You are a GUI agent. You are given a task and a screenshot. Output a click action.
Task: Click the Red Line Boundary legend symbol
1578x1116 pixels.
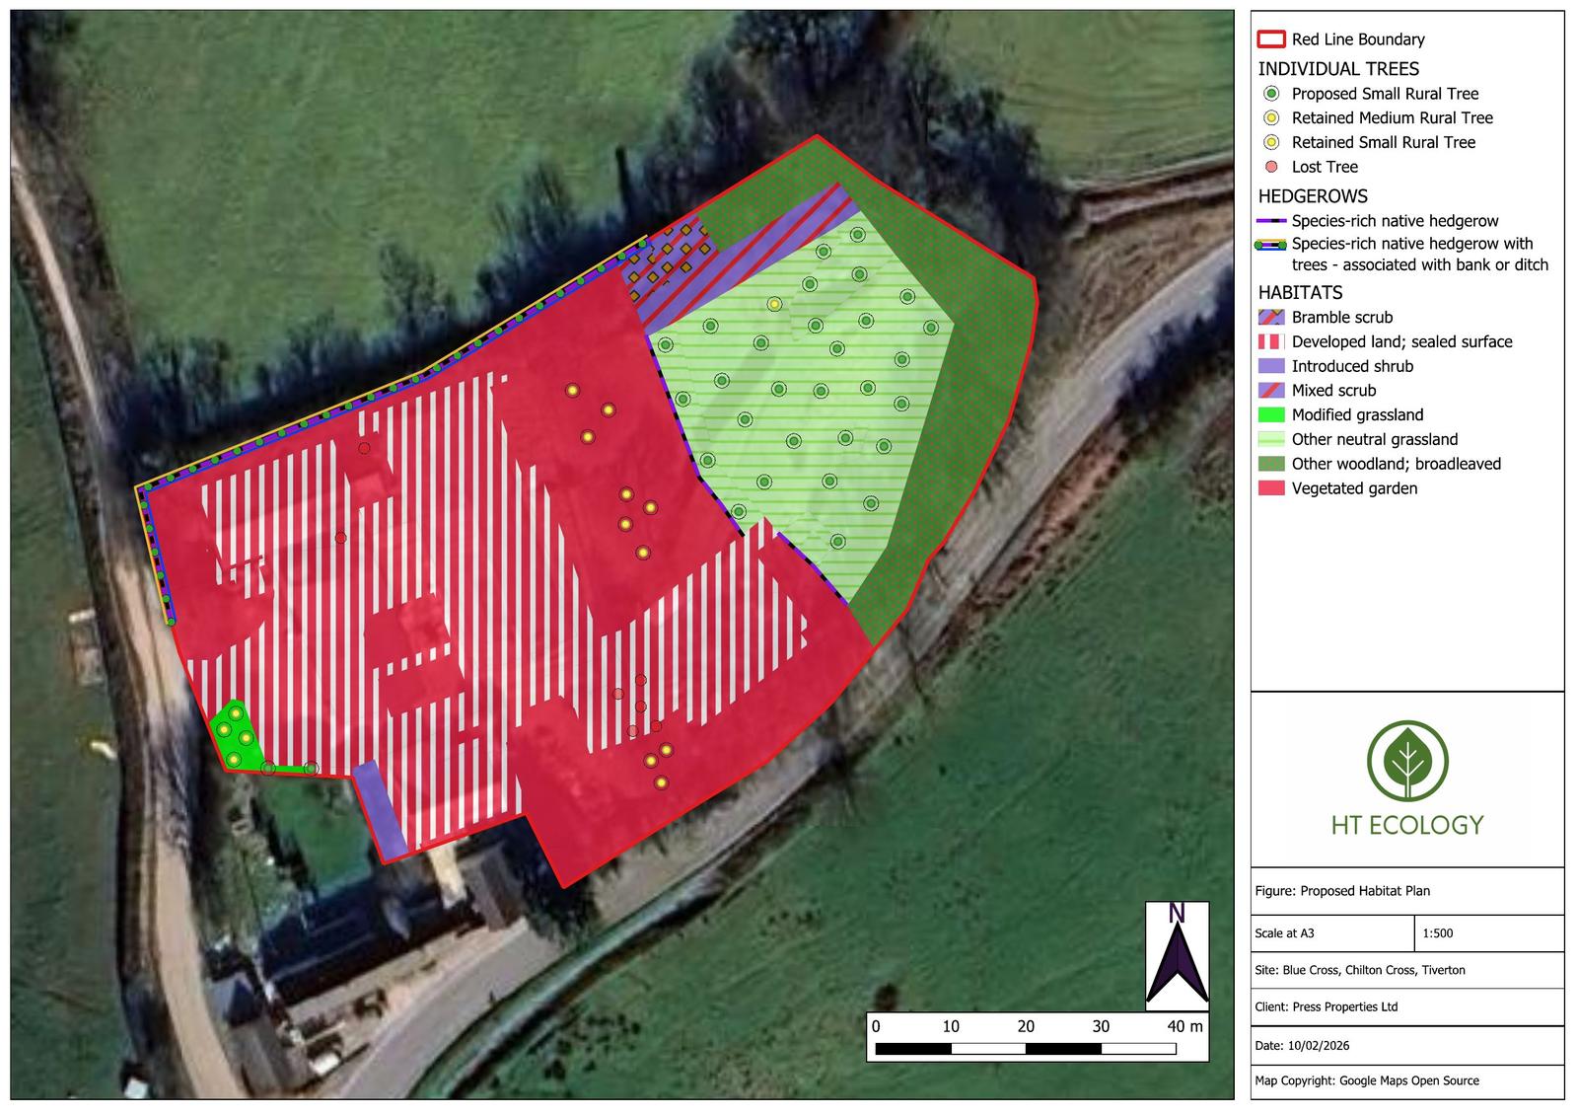click(1271, 39)
